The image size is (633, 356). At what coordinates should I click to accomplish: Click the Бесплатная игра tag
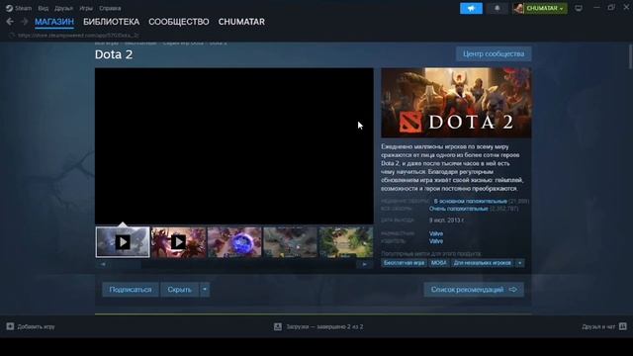(x=404, y=263)
